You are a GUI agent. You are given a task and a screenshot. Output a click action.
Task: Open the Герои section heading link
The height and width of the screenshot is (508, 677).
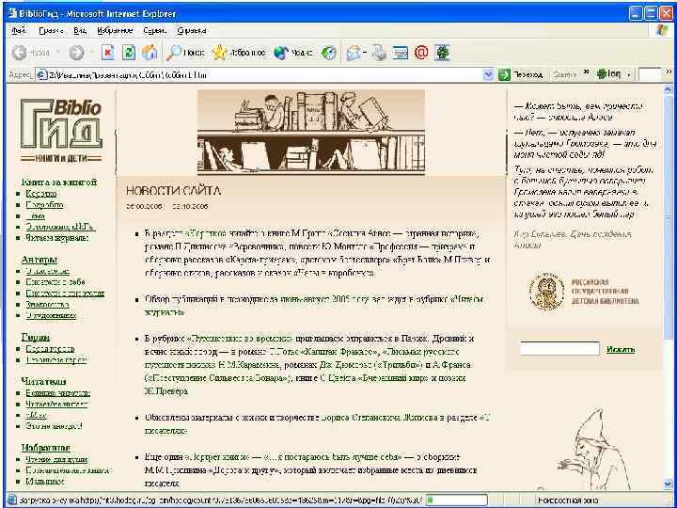[x=36, y=338]
